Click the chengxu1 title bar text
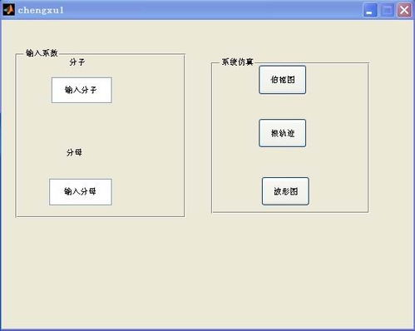The image size is (415, 331). [x=41, y=10]
